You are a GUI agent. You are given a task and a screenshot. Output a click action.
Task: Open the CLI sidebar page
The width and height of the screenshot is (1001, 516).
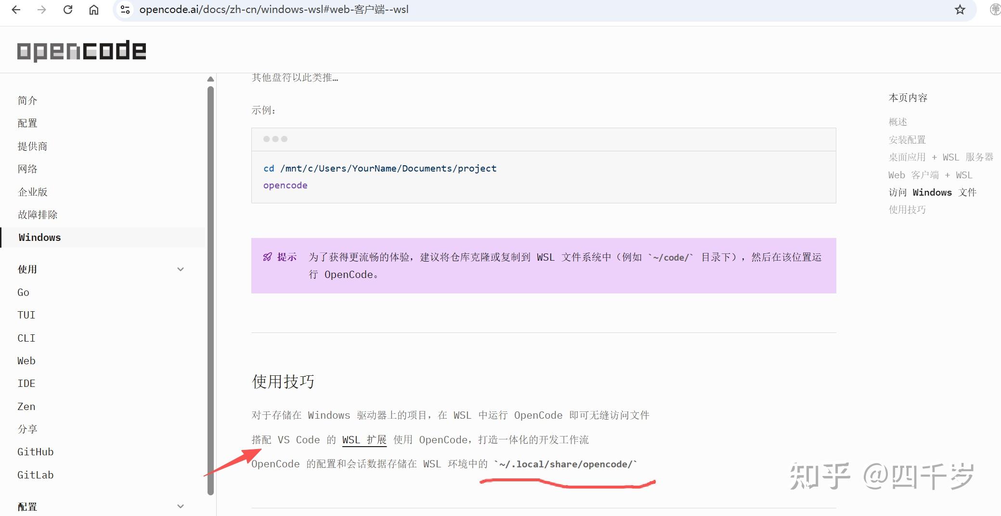26,338
